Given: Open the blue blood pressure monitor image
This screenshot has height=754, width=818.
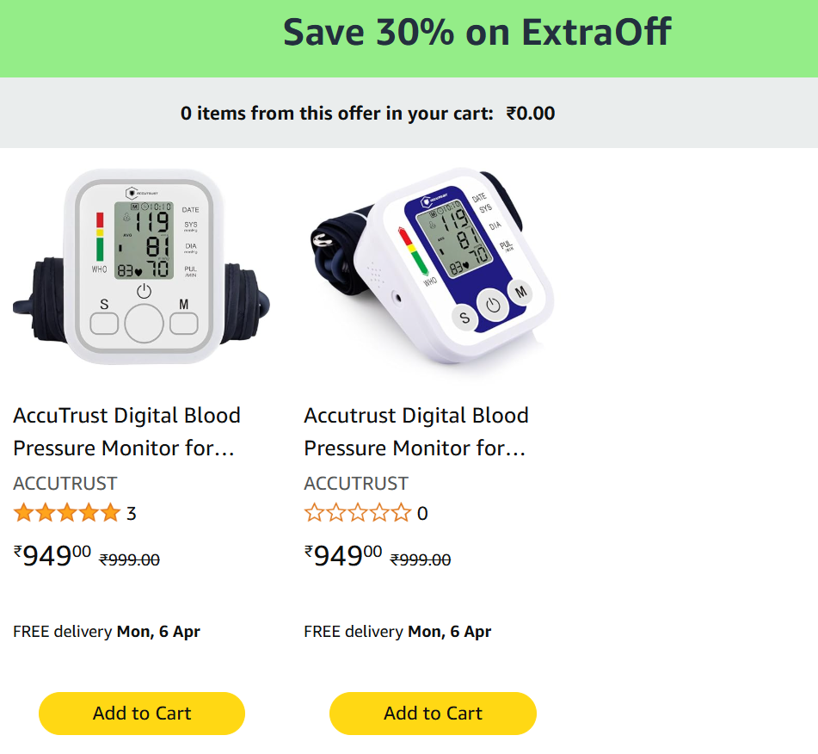Looking at the screenshot, I should pos(433,267).
